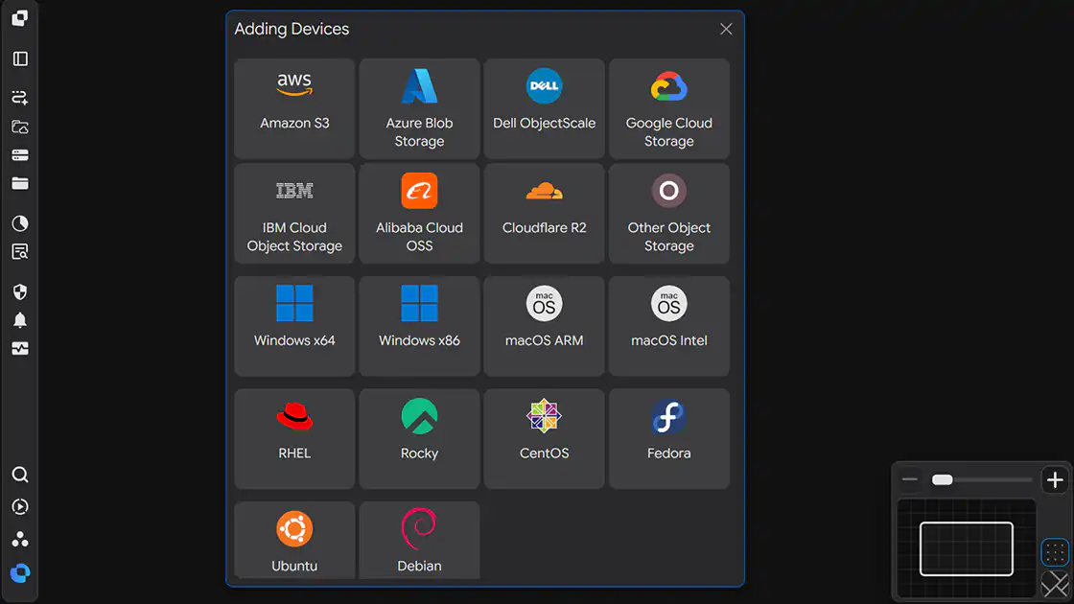Click the crossed-lines button below grid toggle
Viewport: 1074px width, 604px height.
1055,585
